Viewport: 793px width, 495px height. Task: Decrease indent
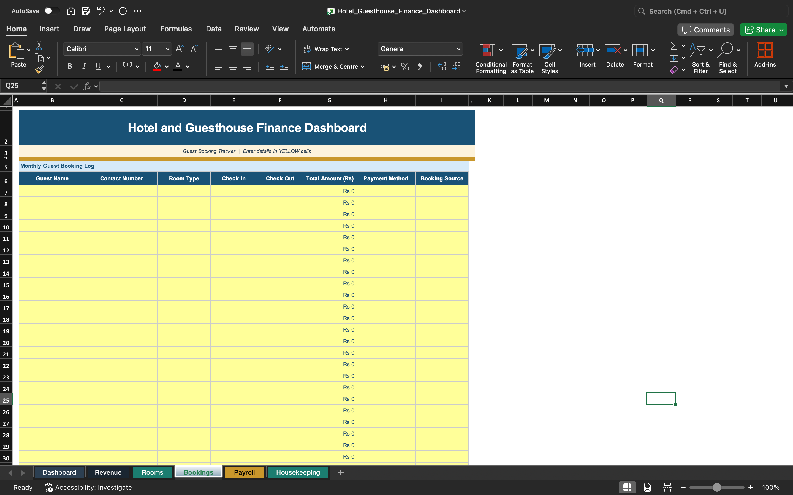[270, 67]
